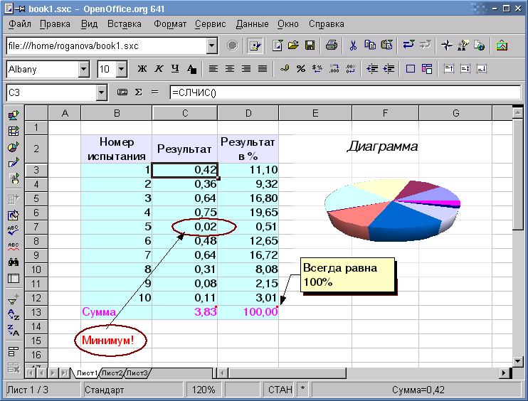The image size is (528, 401).
Task: Toggle Italic formatting button
Action: click(158, 69)
